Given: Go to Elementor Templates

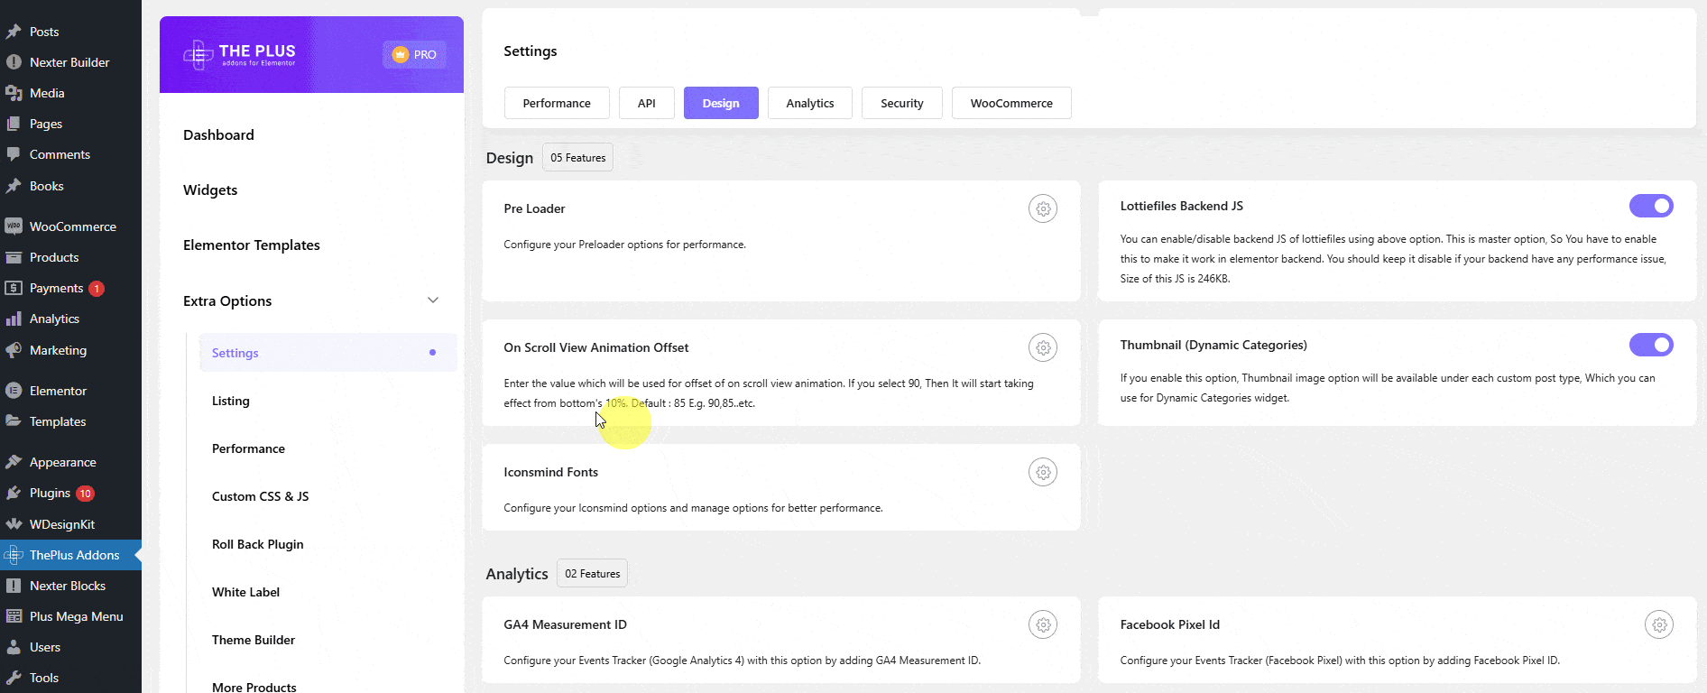Looking at the screenshot, I should click(252, 245).
